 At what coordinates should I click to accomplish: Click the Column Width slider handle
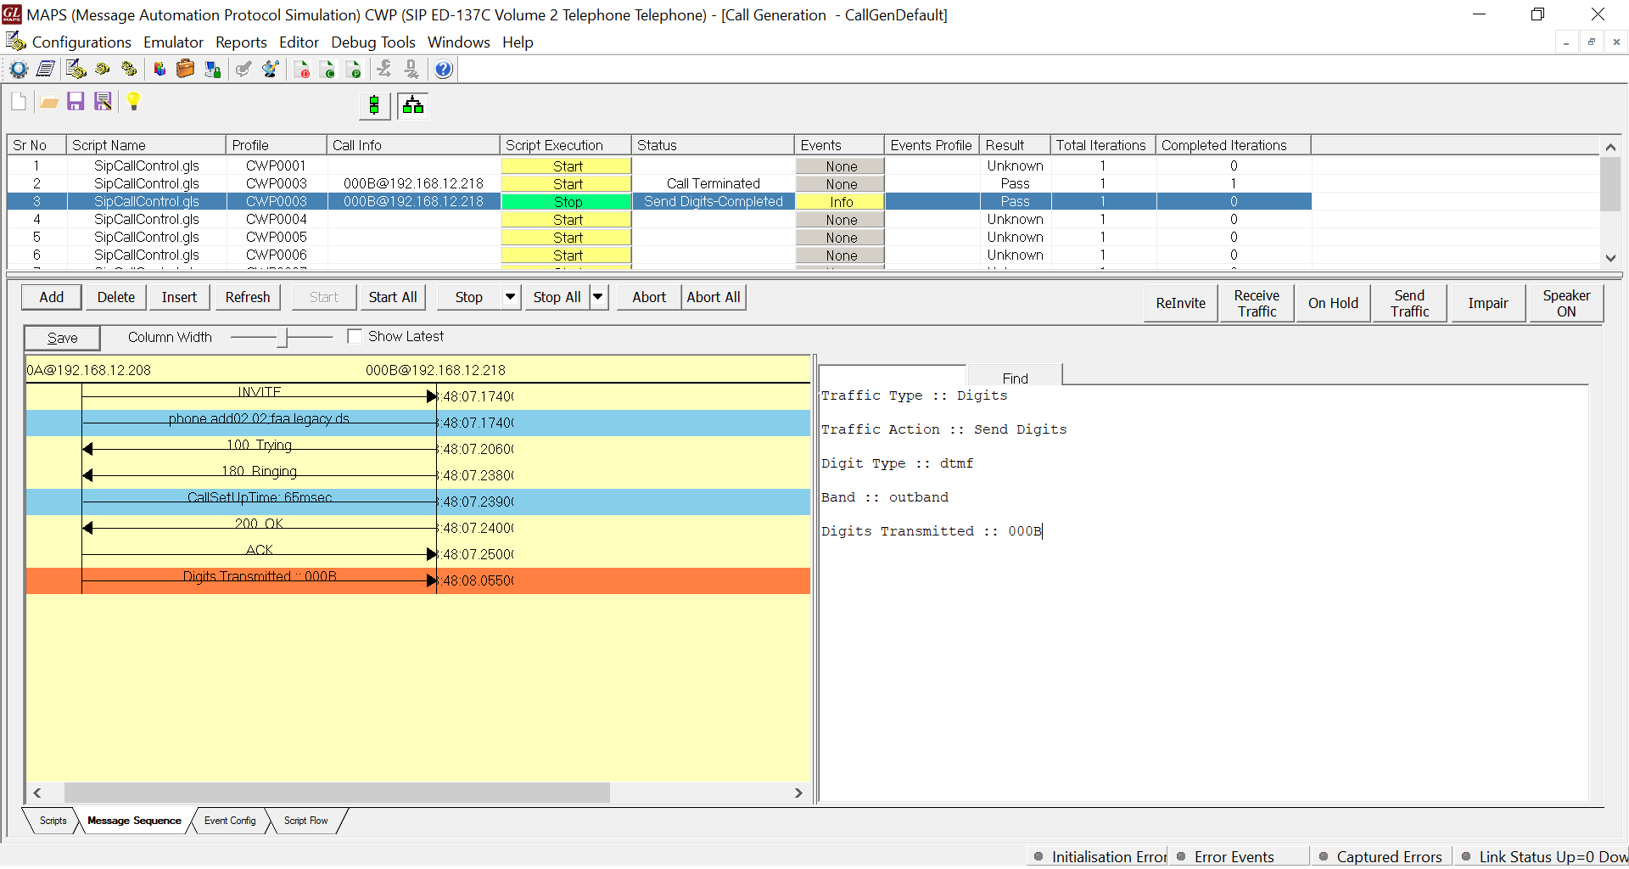[x=283, y=337]
